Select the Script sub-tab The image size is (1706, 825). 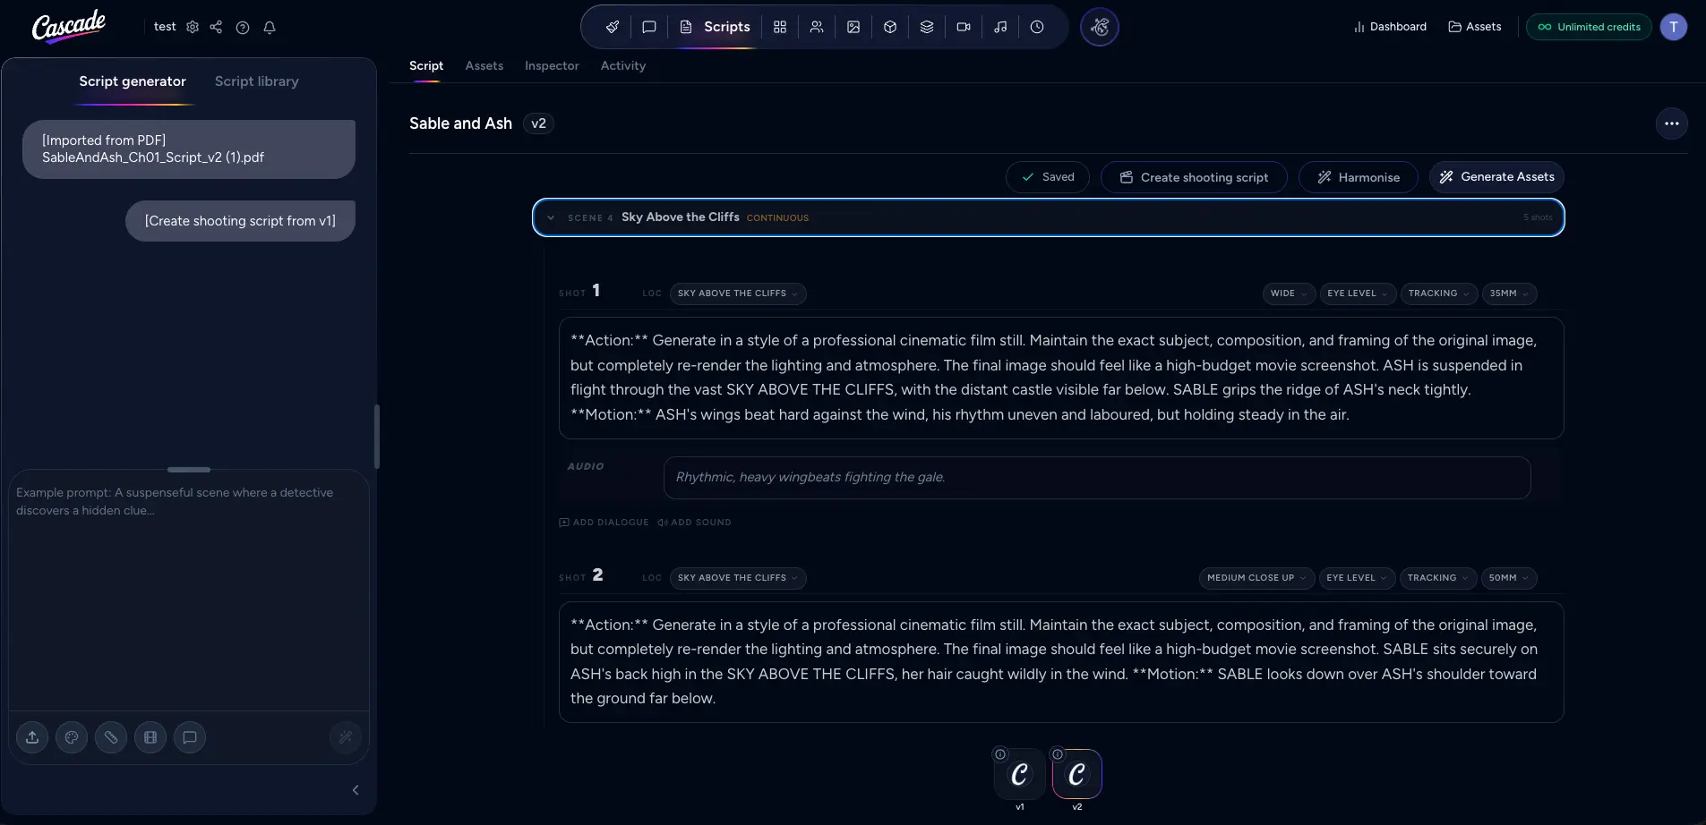point(426,65)
